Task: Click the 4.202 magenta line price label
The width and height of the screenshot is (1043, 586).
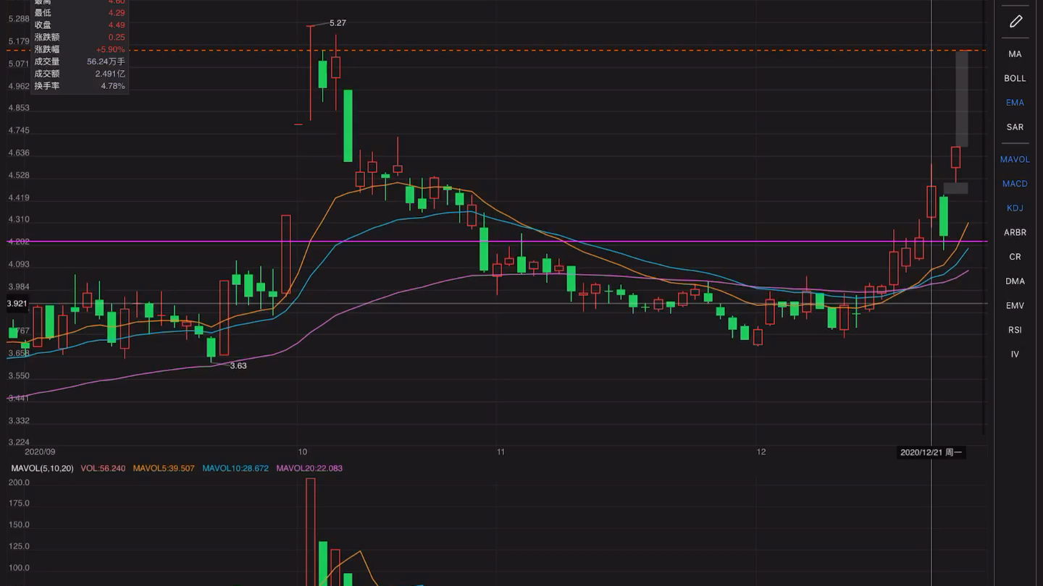Action: click(x=18, y=242)
